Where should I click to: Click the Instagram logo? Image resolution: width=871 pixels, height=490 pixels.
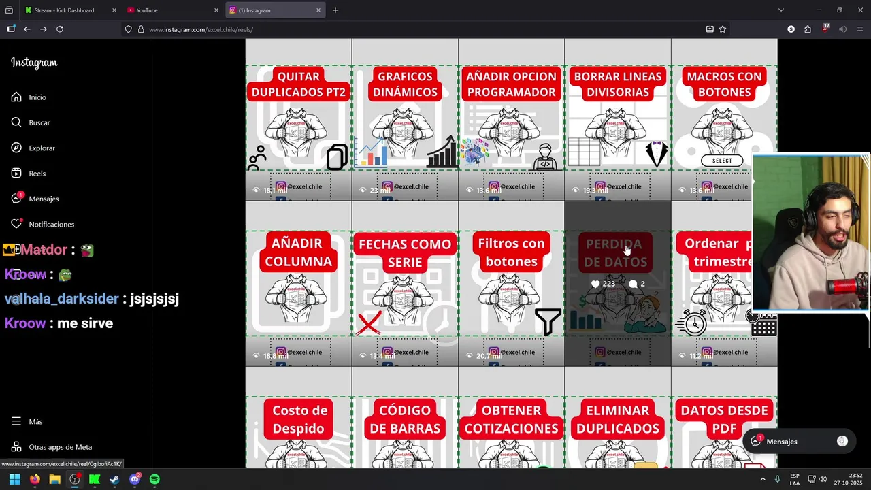tap(34, 63)
